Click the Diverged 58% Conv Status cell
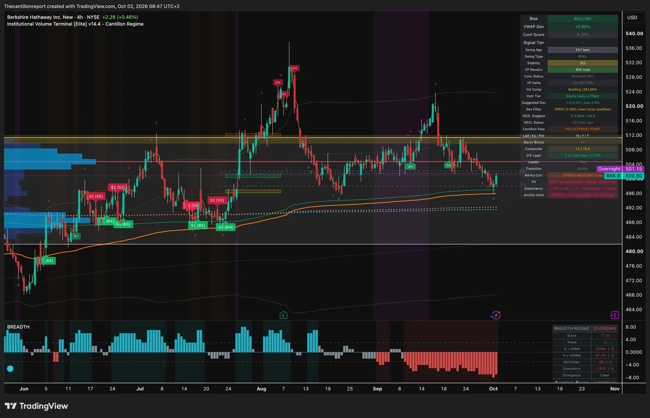 [582, 76]
